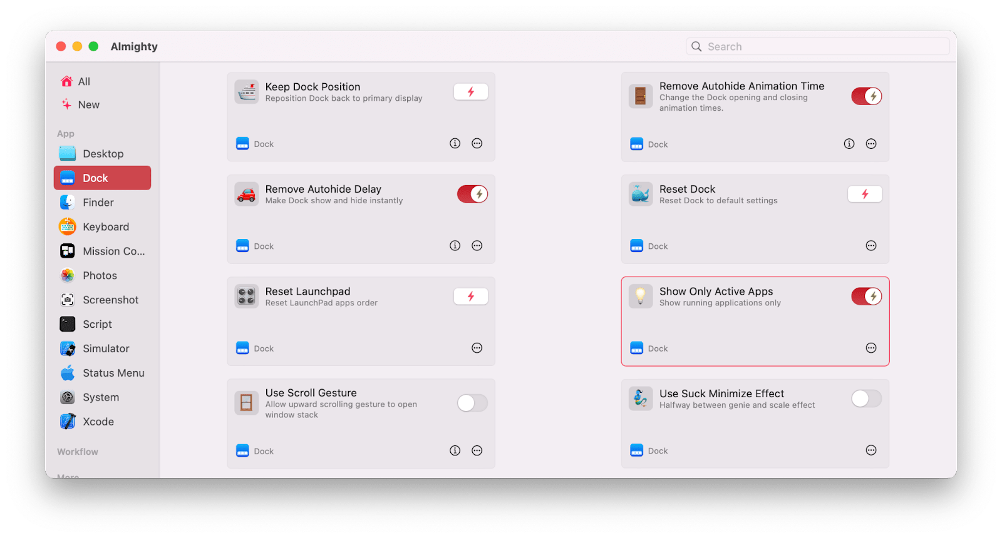Disable the Remove Autohide Delay switch
This screenshot has height=538, width=1002.
472,194
